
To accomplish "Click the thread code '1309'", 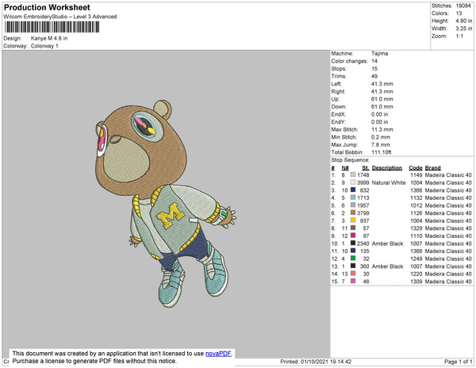I will [416, 282].
